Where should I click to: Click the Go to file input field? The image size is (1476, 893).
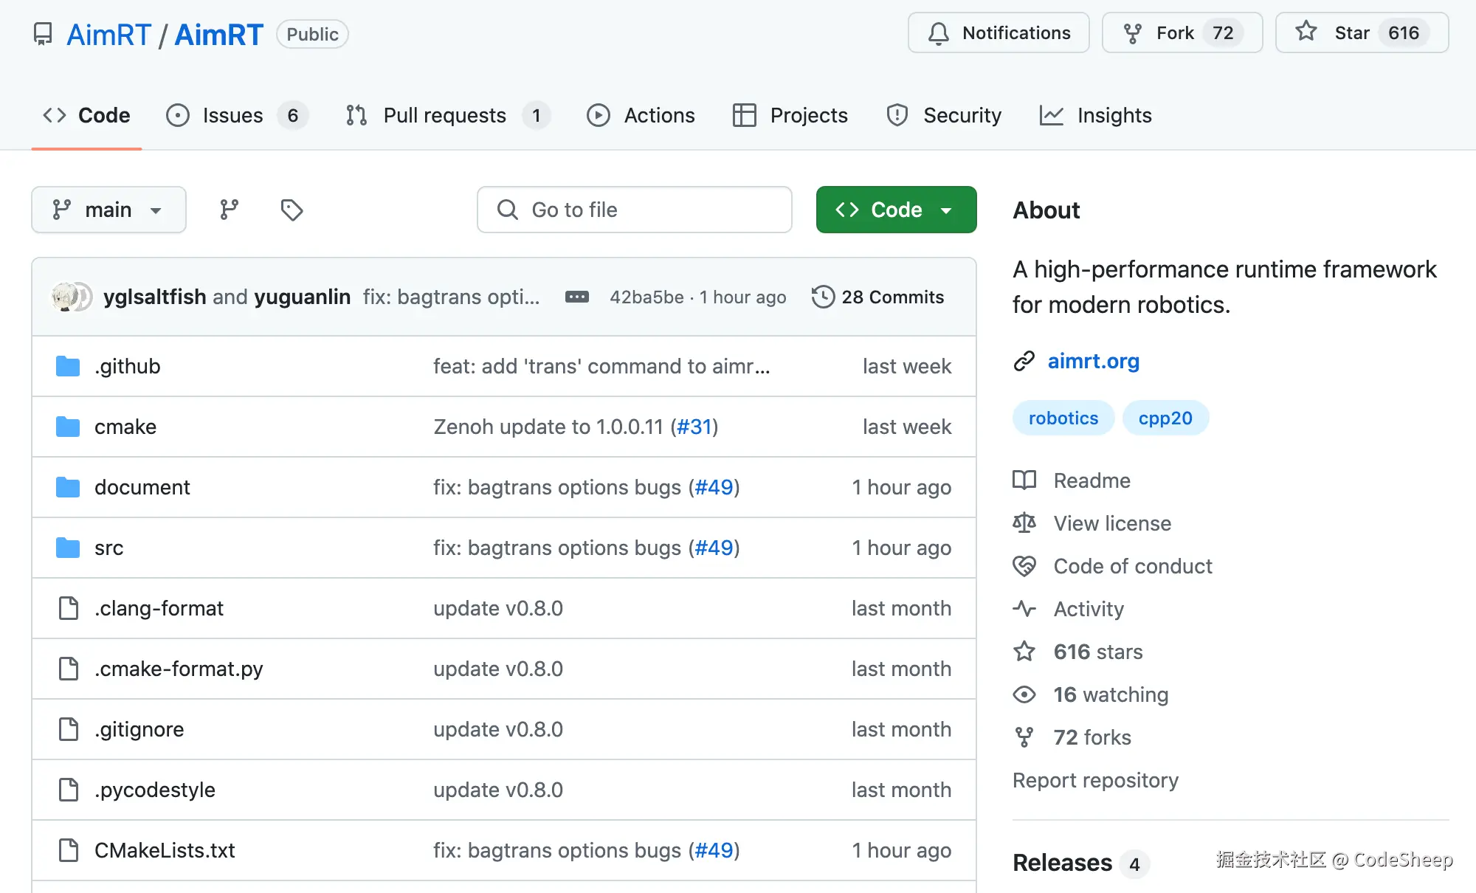(x=634, y=209)
